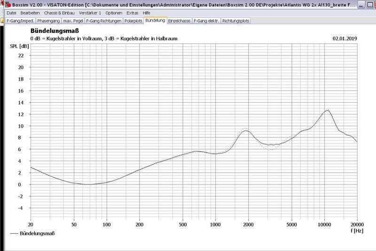Open the Hilfe menu
This screenshot has height=251, width=376.
point(147,13)
